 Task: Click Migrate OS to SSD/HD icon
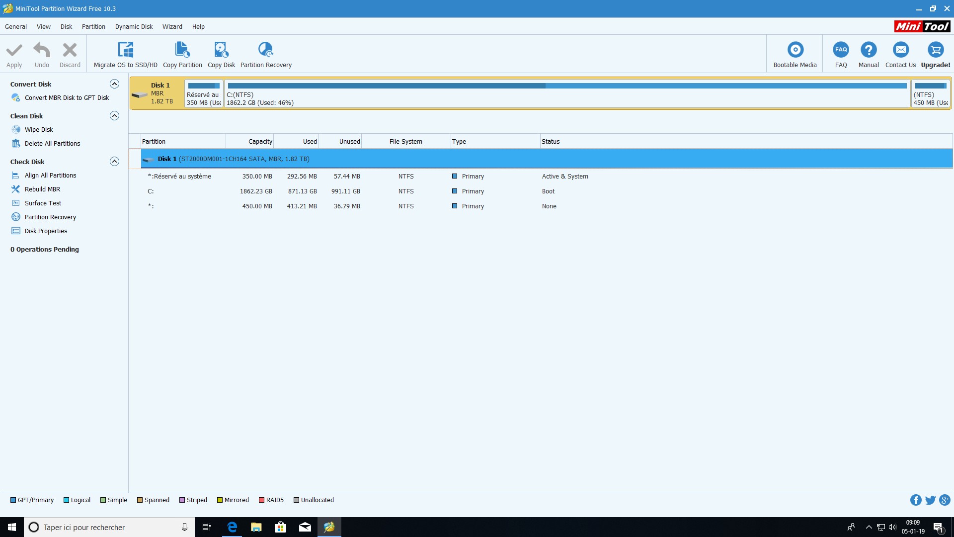[x=125, y=50]
